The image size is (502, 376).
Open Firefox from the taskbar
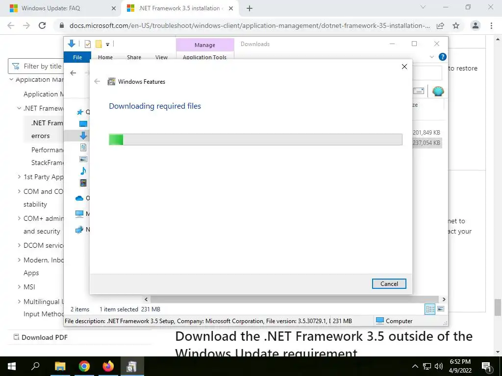108,366
